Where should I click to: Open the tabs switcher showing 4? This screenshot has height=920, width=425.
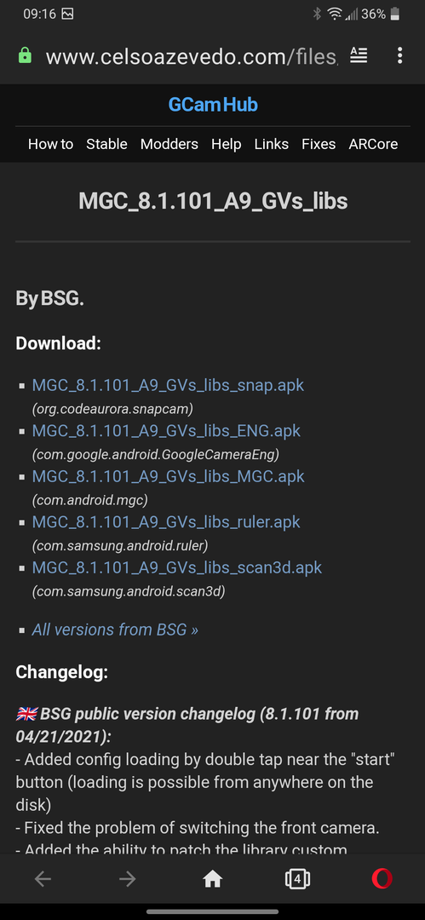pos(297,878)
